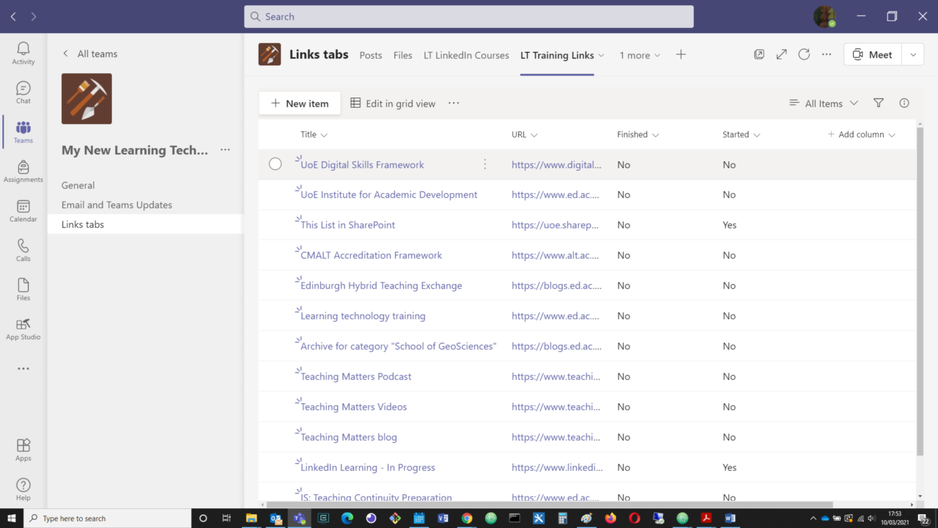Open the Calls section
Viewport: 938px width, 528px height.
[23, 249]
